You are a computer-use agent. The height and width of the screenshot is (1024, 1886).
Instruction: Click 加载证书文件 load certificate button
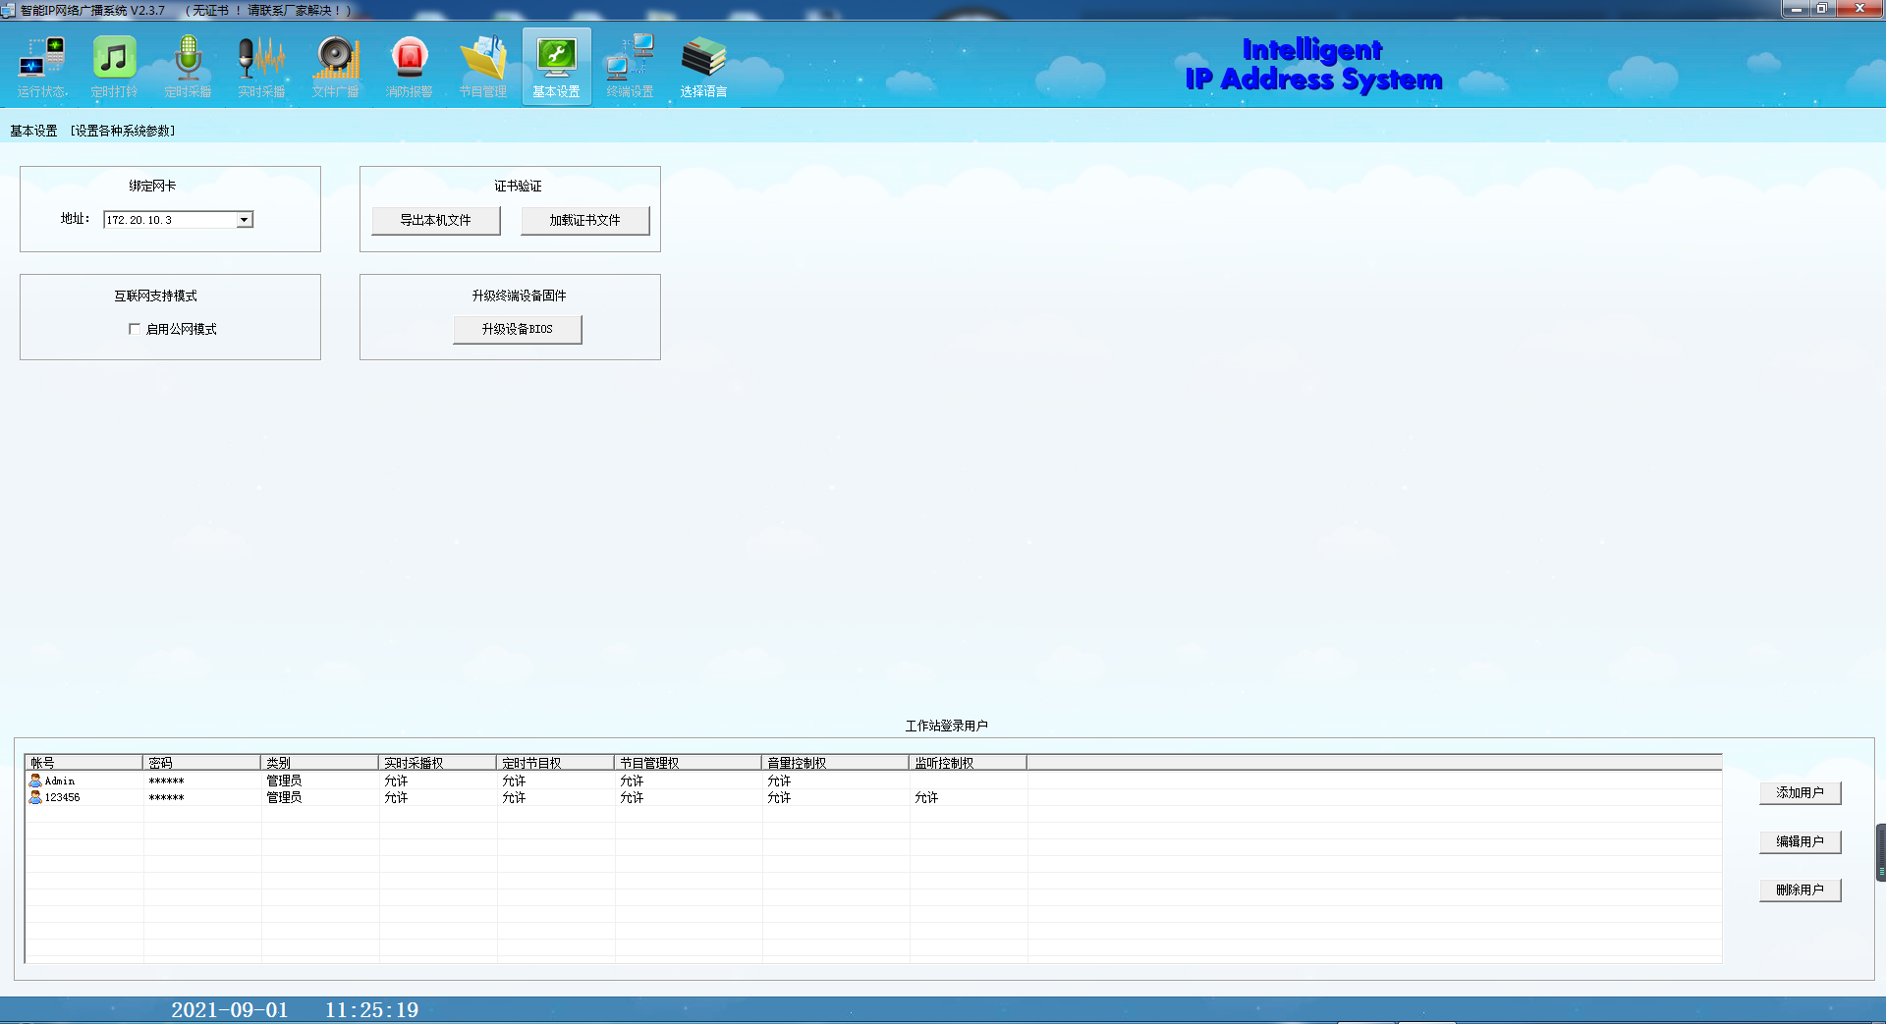[584, 220]
